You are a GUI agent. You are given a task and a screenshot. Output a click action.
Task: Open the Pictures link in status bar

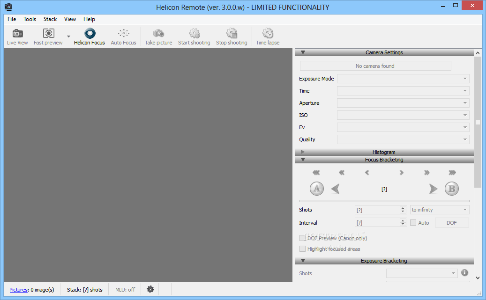(x=19, y=290)
